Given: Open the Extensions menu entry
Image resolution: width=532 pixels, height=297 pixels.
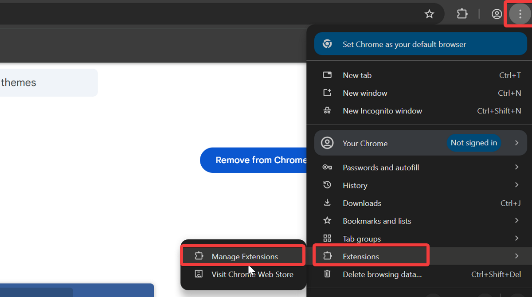Looking at the screenshot, I should 371,256.
